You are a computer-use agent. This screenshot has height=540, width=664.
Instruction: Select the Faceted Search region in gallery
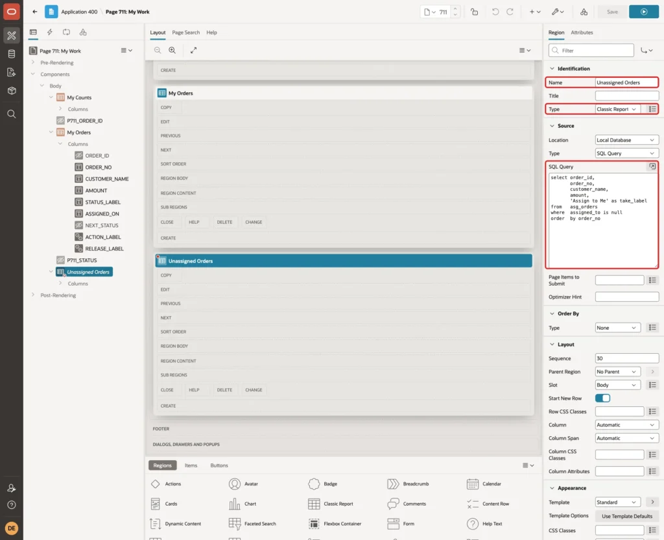coord(252,524)
